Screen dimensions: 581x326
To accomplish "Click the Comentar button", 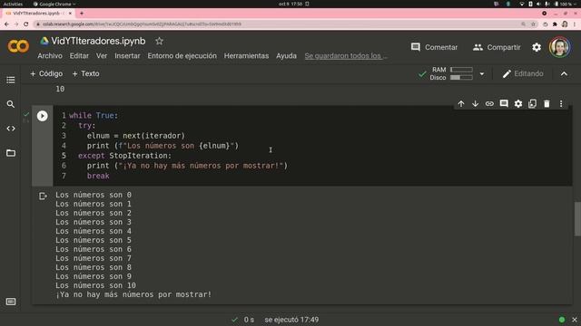I will click(434, 47).
